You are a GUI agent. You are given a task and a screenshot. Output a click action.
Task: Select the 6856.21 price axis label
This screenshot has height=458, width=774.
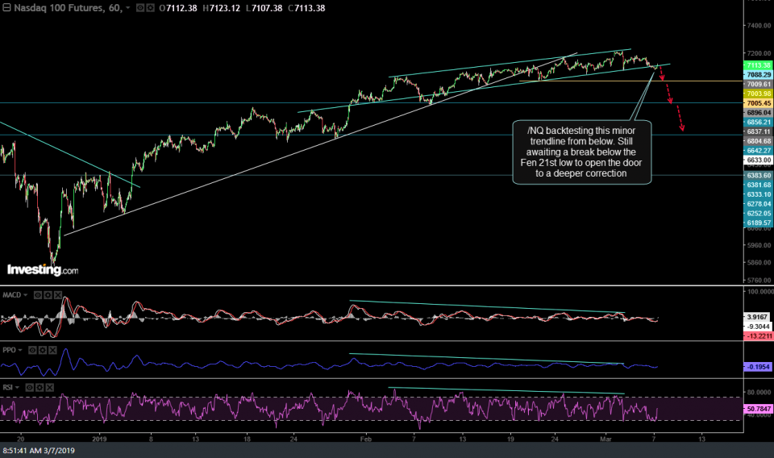coord(758,122)
